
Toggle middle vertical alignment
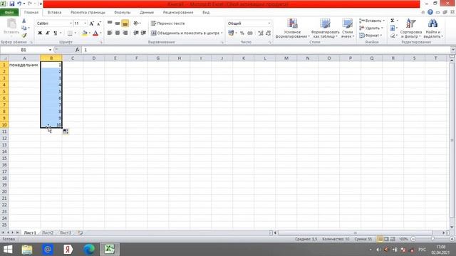click(118, 23)
